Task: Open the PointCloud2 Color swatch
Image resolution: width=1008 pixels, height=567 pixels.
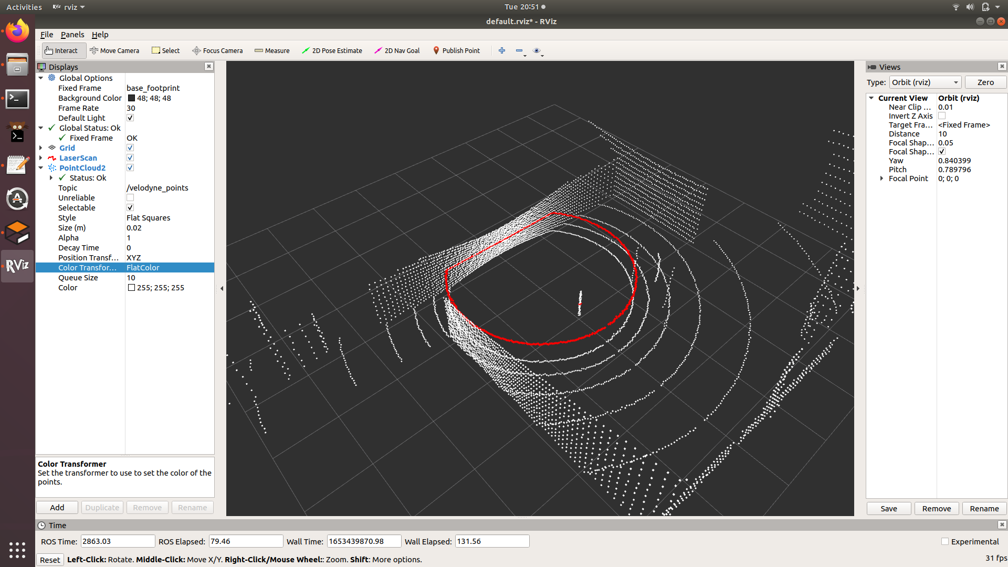Action: pos(131,287)
